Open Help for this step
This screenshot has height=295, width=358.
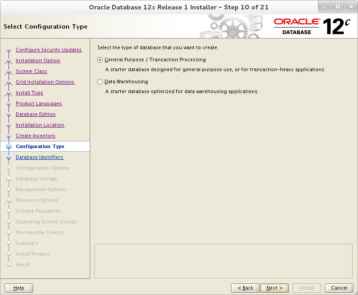click(19, 288)
